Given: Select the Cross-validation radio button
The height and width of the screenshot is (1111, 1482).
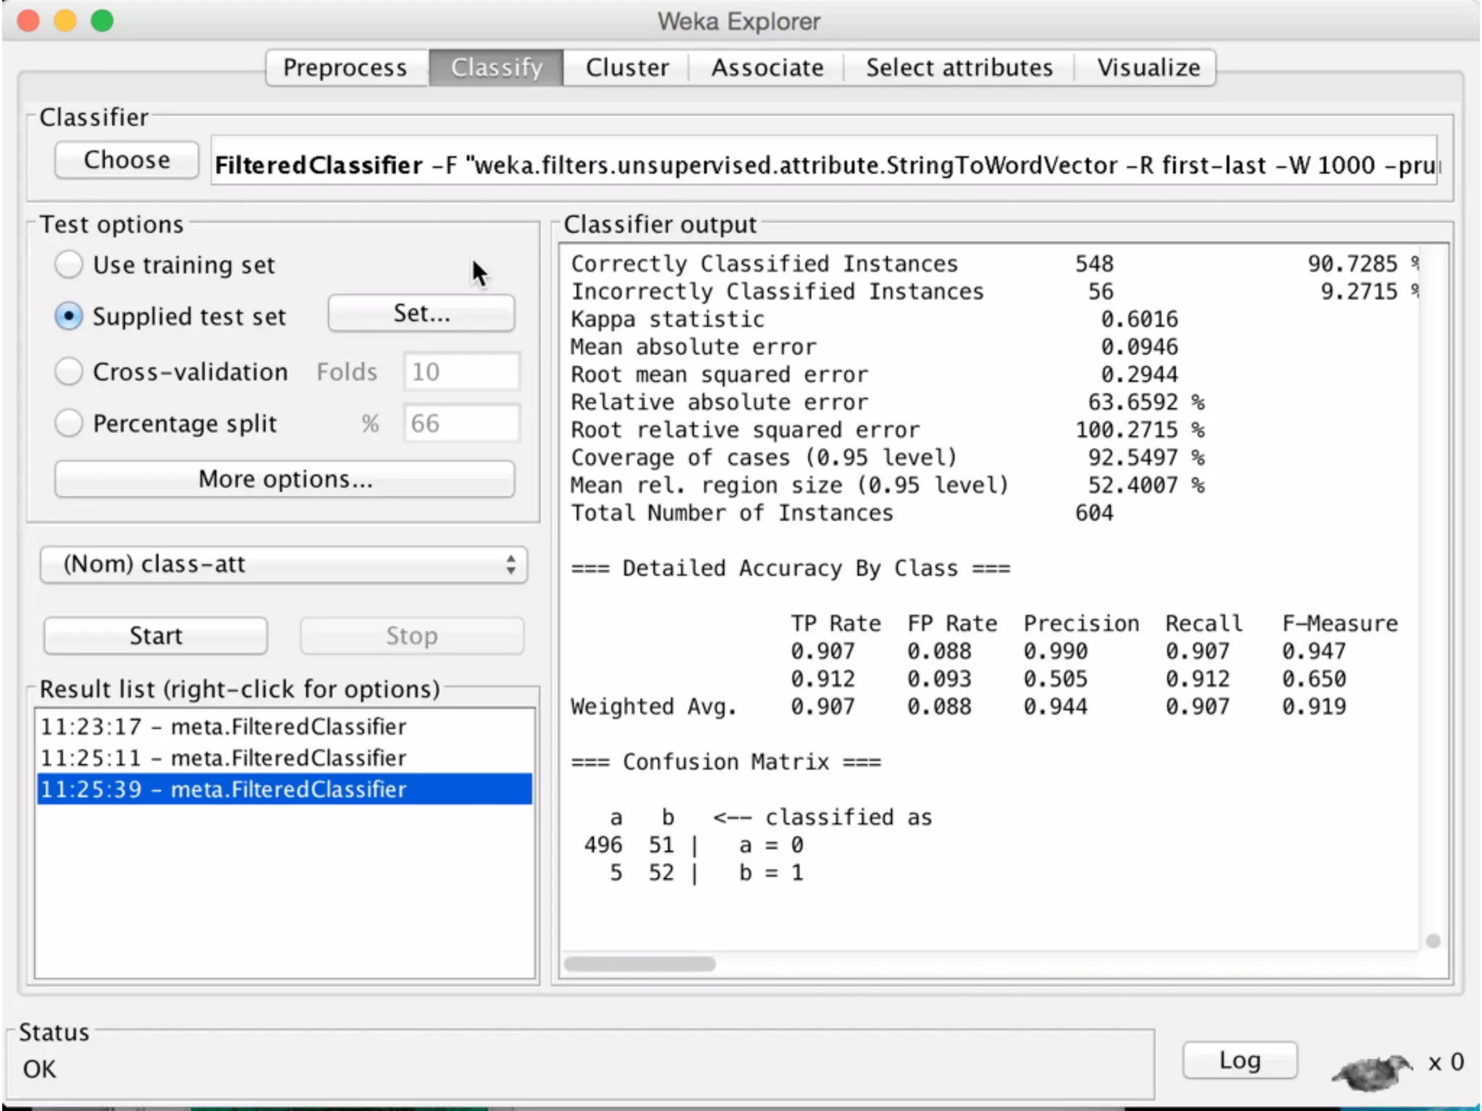Looking at the screenshot, I should pyautogui.click(x=69, y=372).
